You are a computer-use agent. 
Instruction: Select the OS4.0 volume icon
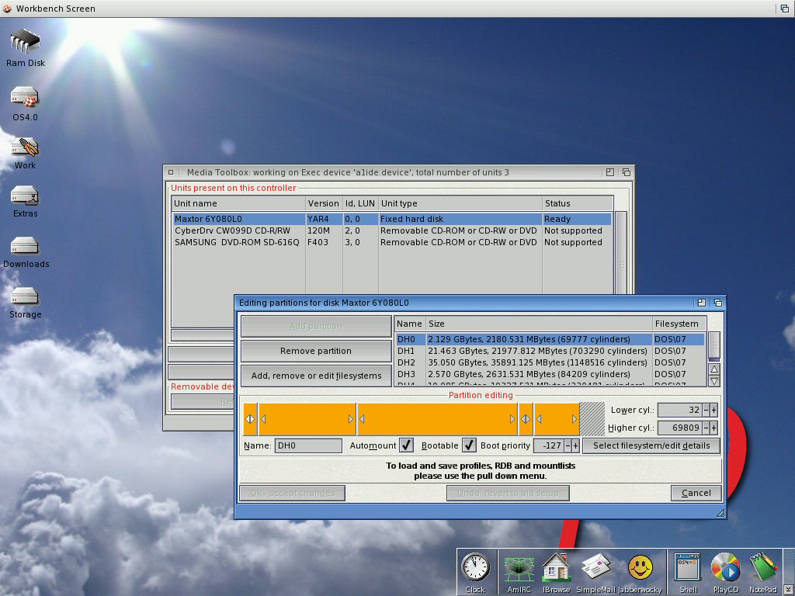pyautogui.click(x=25, y=103)
